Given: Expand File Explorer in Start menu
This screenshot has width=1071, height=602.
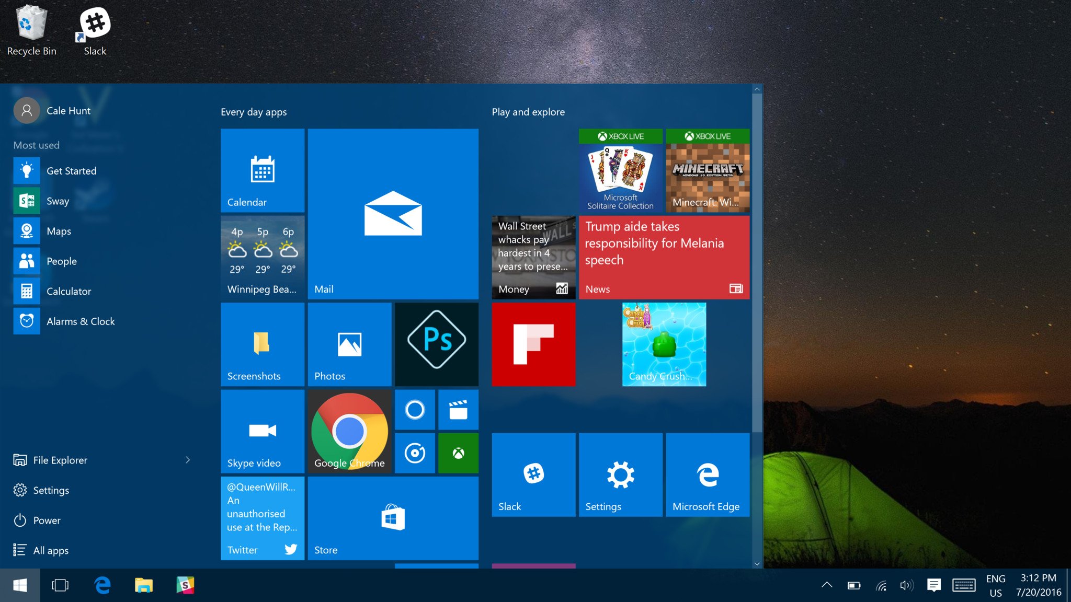Looking at the screenshot, I should coord(188,459).
